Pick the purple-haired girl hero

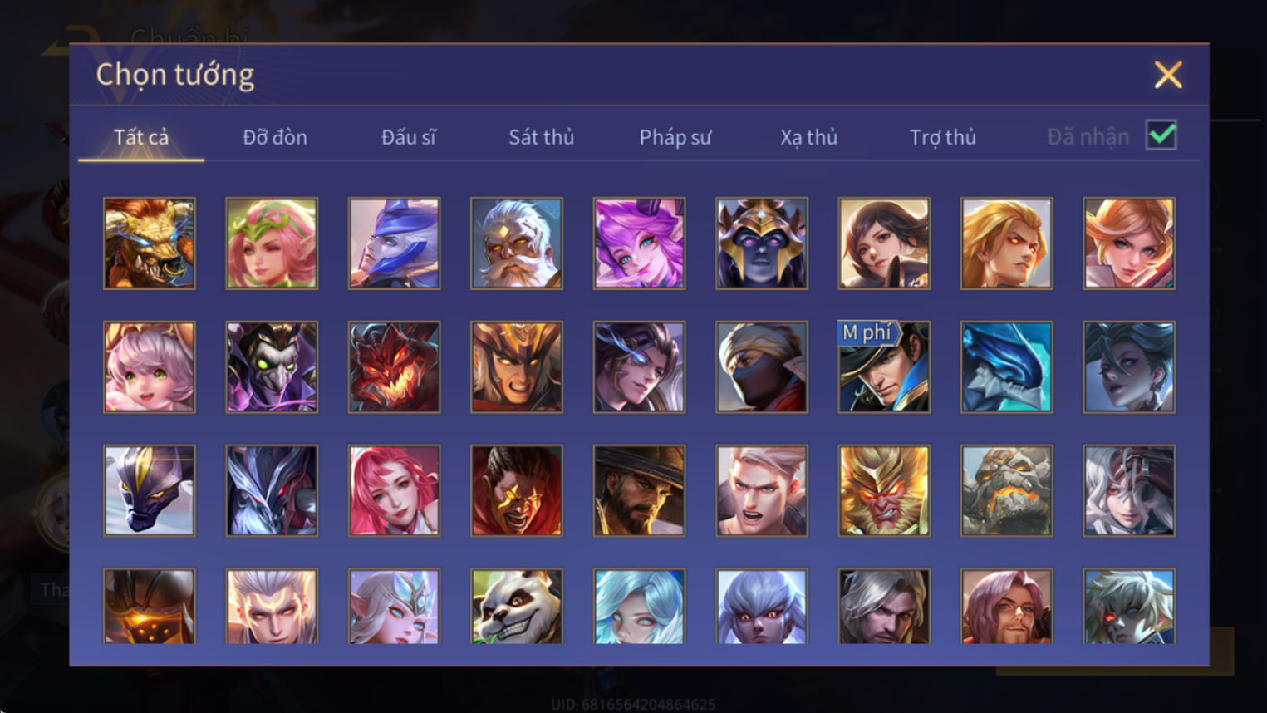coord(639,243)
